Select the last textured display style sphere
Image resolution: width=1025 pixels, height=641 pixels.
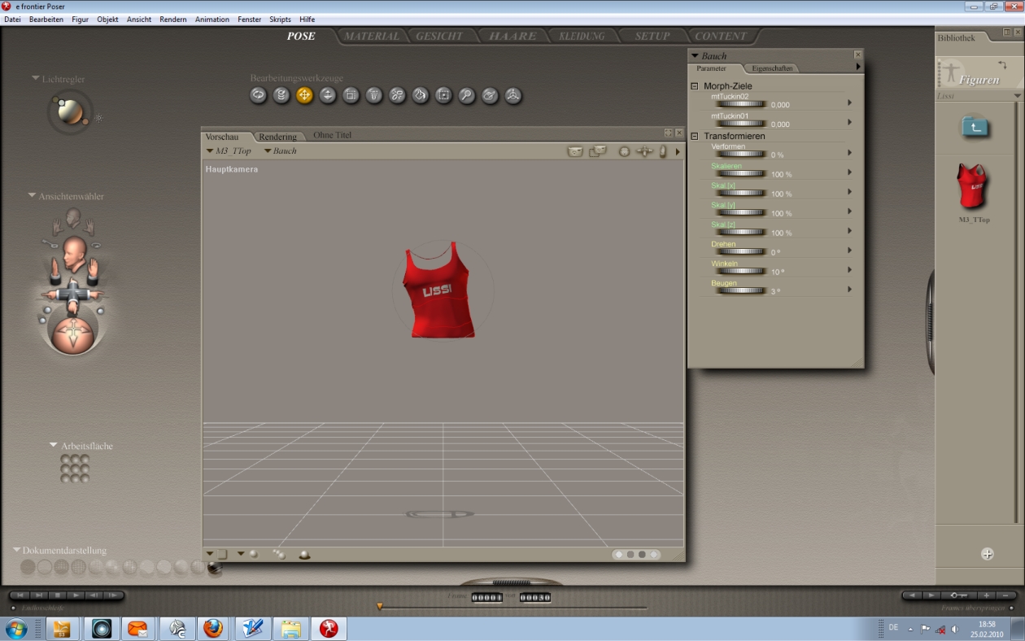(214, 567)
